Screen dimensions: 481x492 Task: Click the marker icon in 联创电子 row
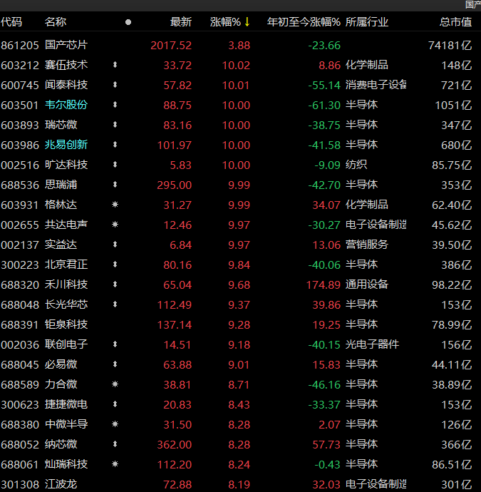[115, 344]
